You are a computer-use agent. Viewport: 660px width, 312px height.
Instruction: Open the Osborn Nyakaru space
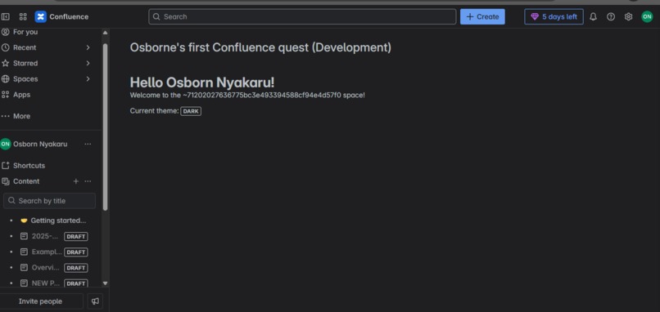40,144
